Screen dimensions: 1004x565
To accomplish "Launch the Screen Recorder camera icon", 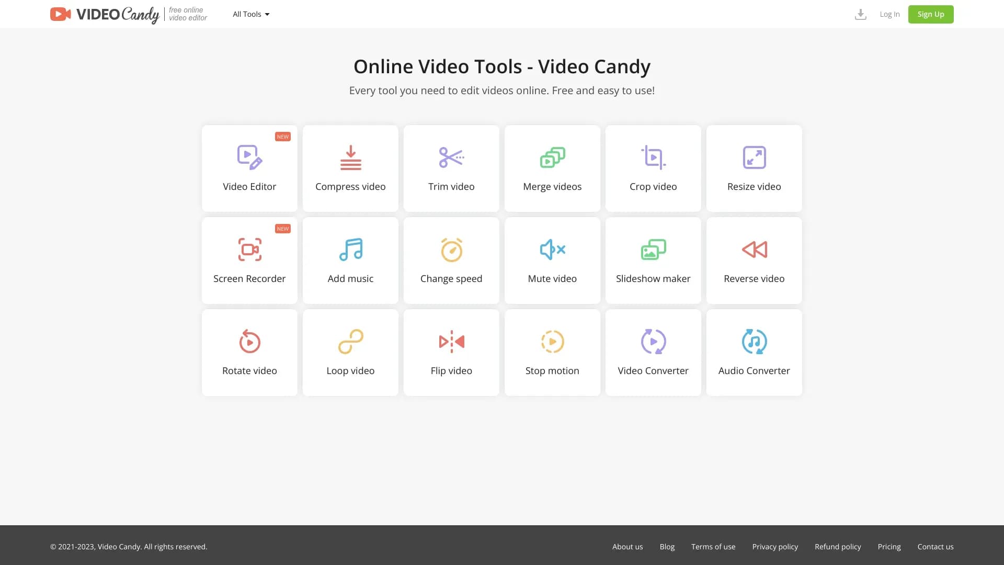I will click(249, 250).
